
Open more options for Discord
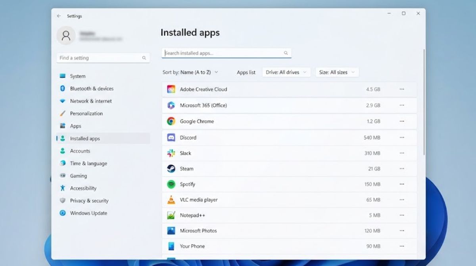[x=402, y=137]
